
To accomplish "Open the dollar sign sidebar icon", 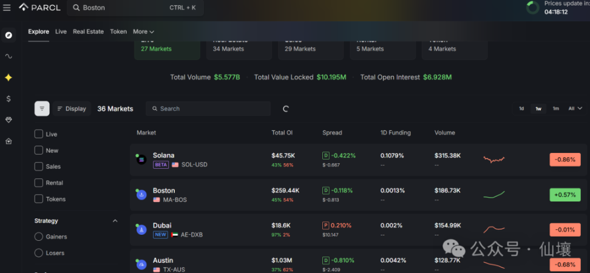I will point(8,99).
